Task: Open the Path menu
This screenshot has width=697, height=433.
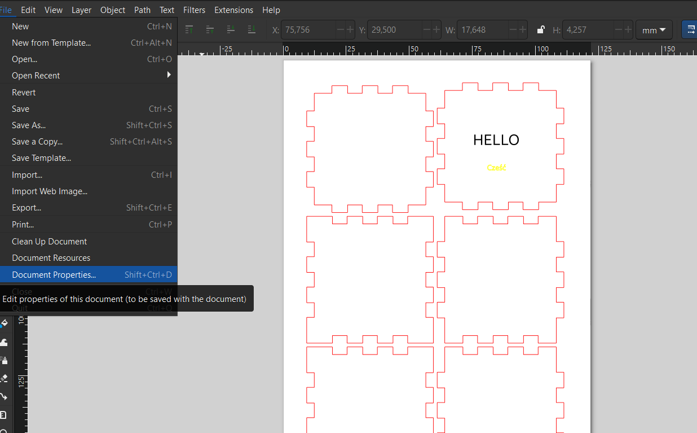Action: [x=142, y=10]
